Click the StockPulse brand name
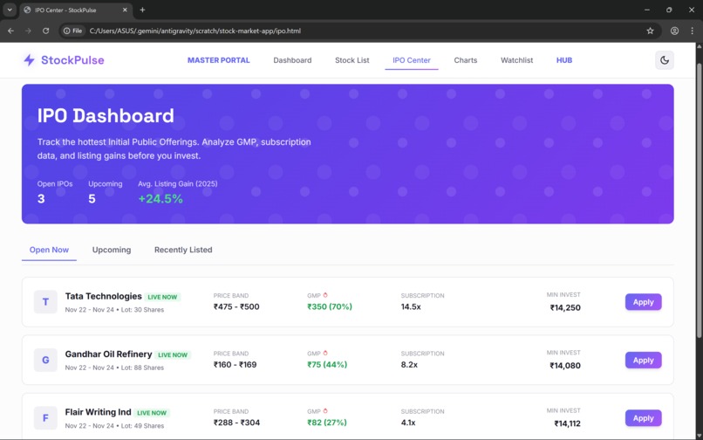The width and height of the screenshot is (703, 440). coord(72,60)
